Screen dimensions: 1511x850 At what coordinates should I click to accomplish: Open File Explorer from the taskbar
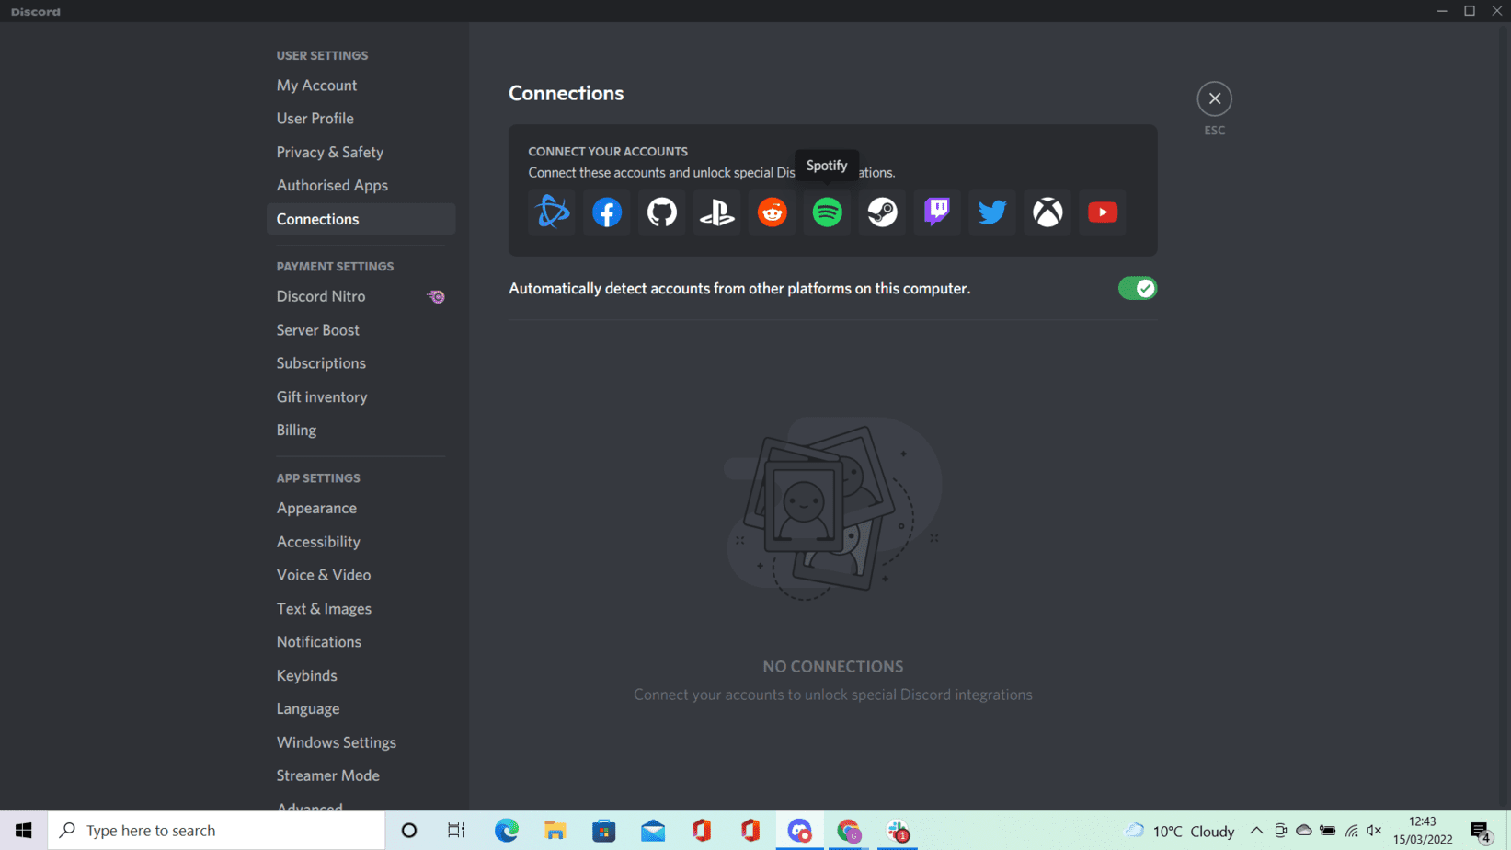555,831
